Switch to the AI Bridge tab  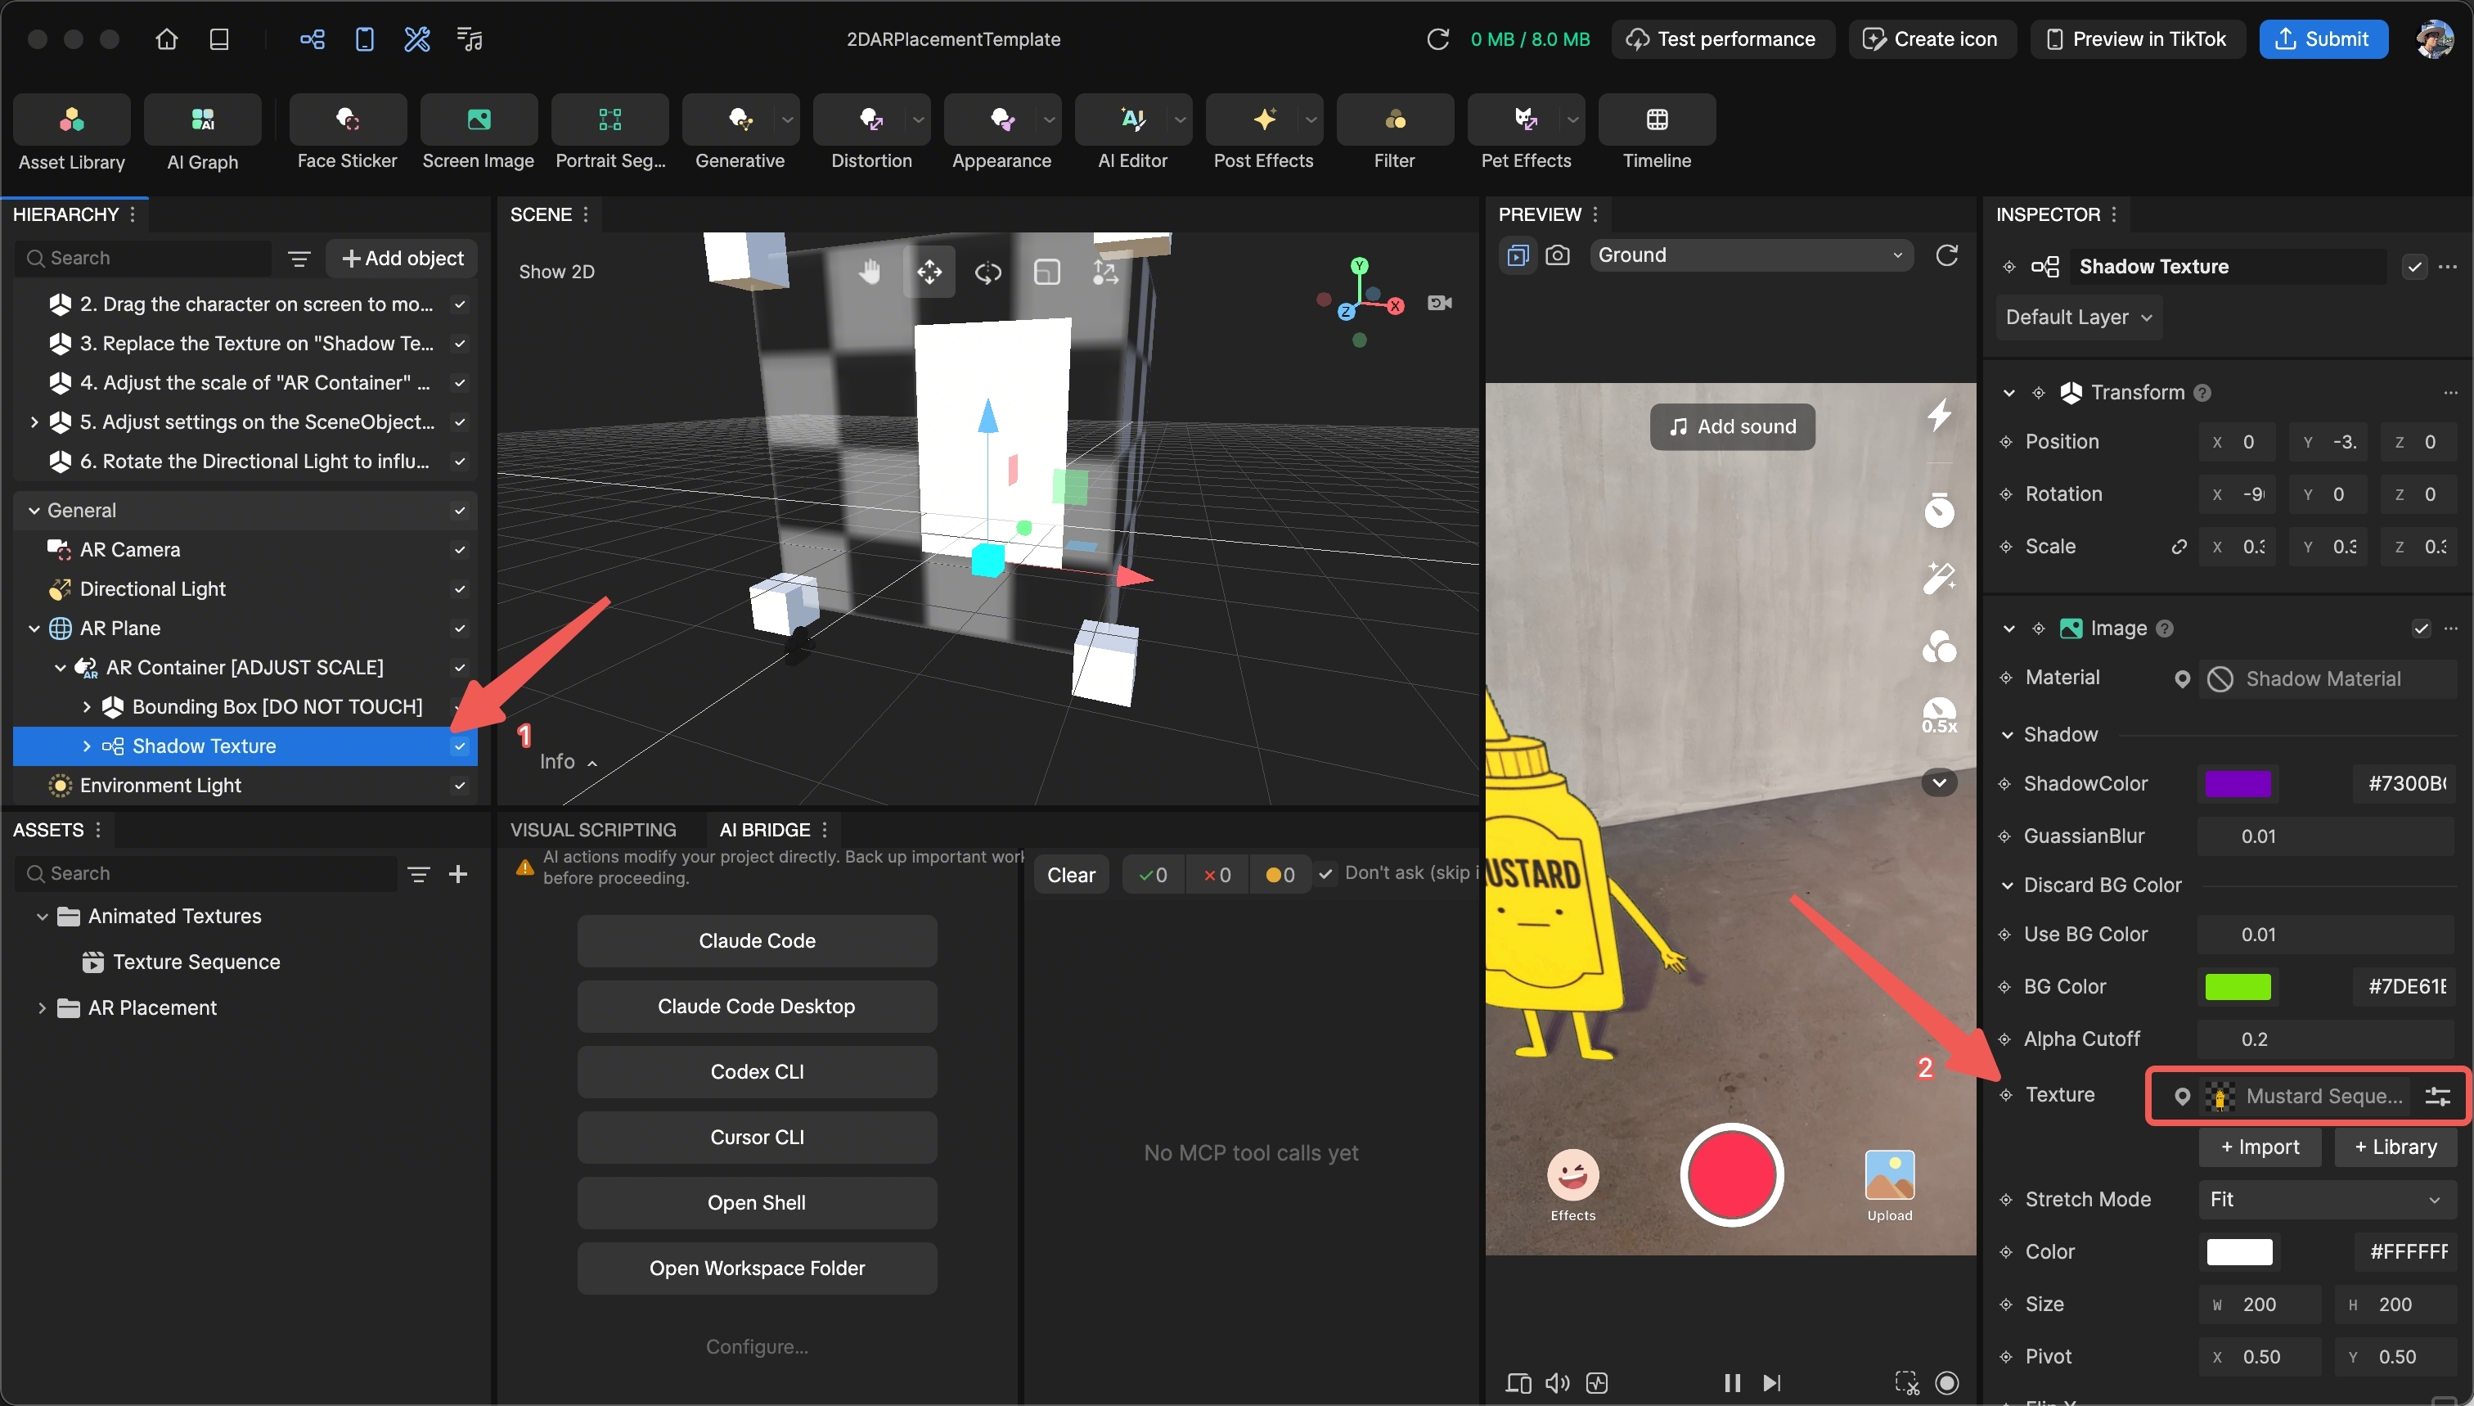tap(764, 830)
